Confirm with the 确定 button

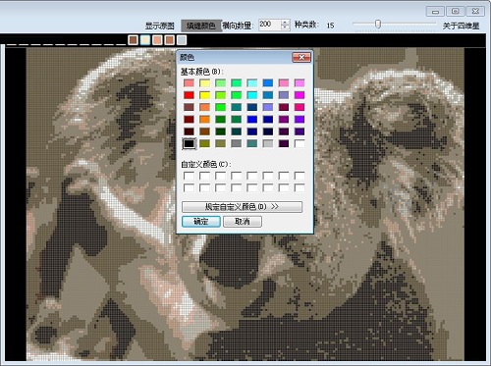pyautogui.click(x=201, y=222)
